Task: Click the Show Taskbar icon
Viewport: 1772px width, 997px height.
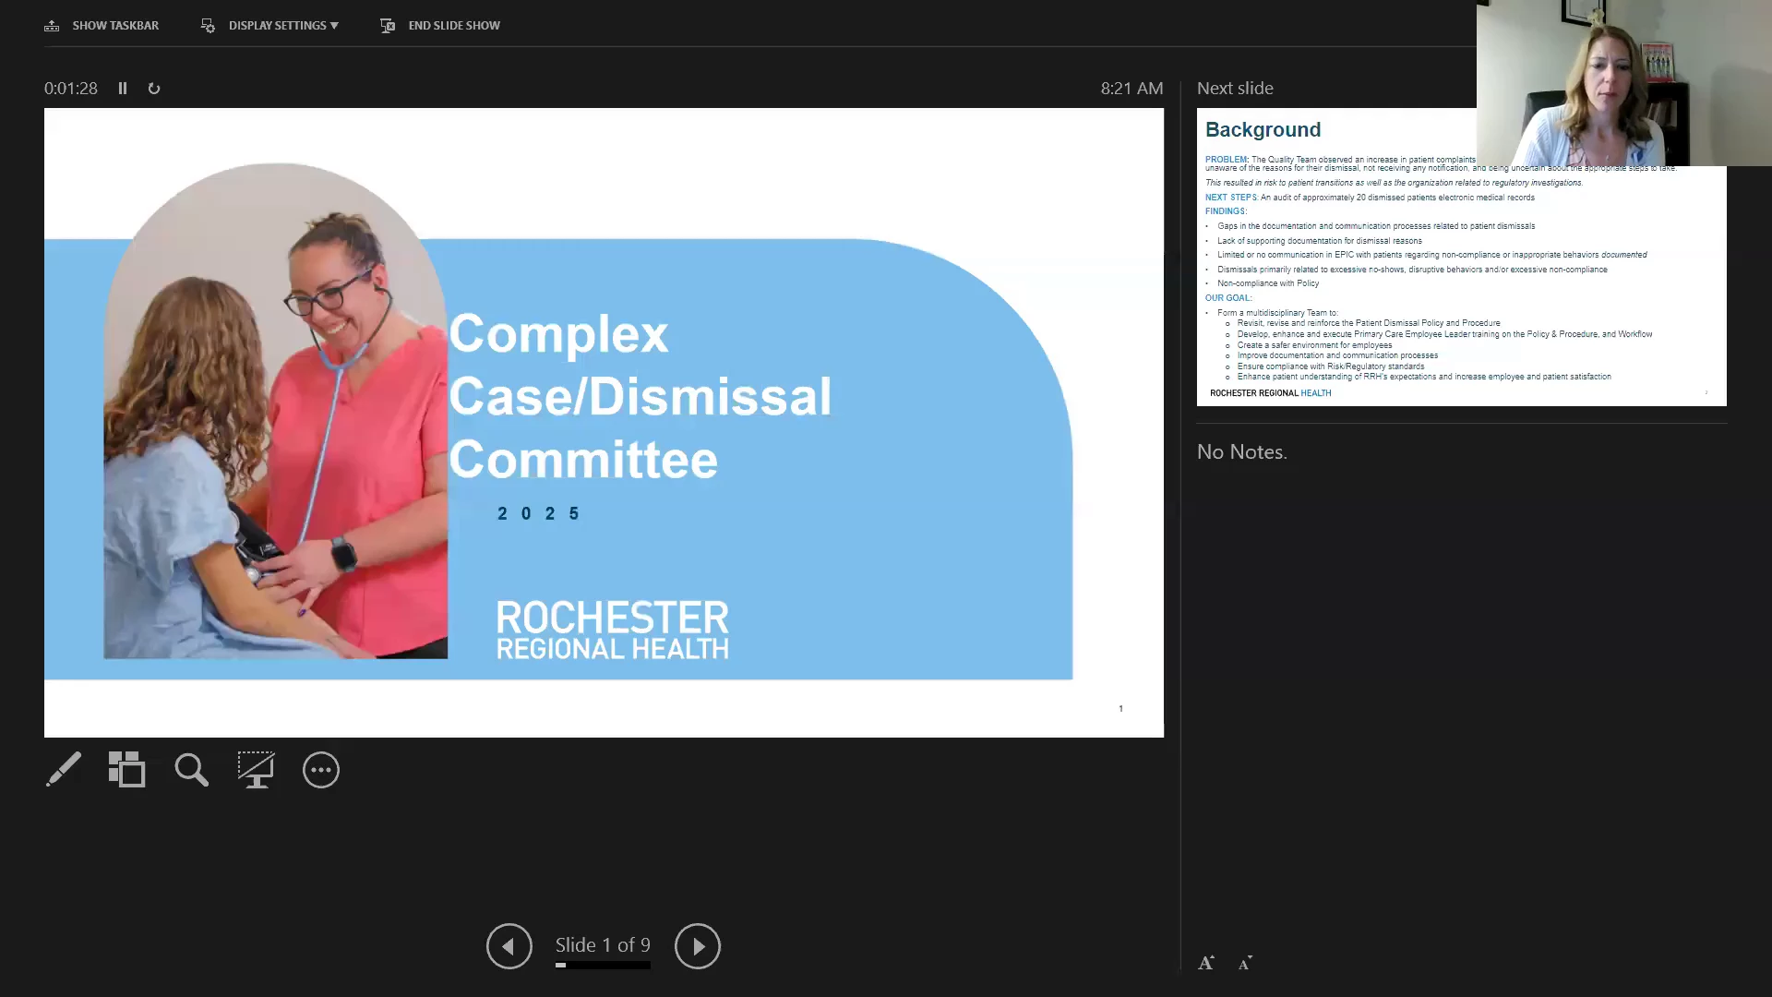Action: (x=52, y=25)
